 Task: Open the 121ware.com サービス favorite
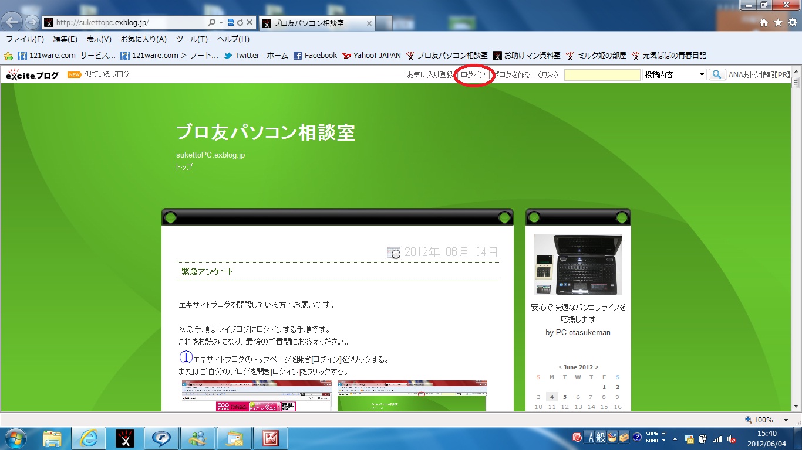(66, 56)
